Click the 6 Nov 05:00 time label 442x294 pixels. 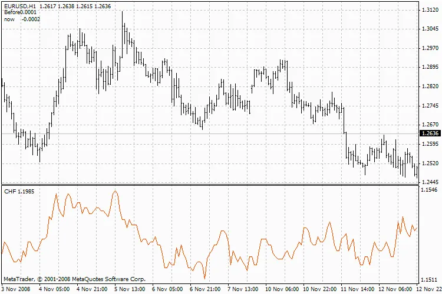pyautogui.click(x=168, y=289)
